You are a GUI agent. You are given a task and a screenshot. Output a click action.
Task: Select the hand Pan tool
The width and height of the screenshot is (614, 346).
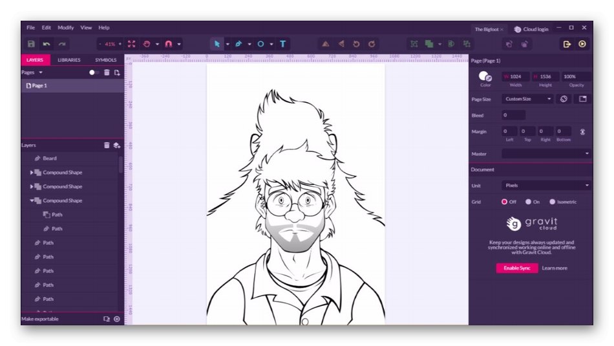click(147, 44)
